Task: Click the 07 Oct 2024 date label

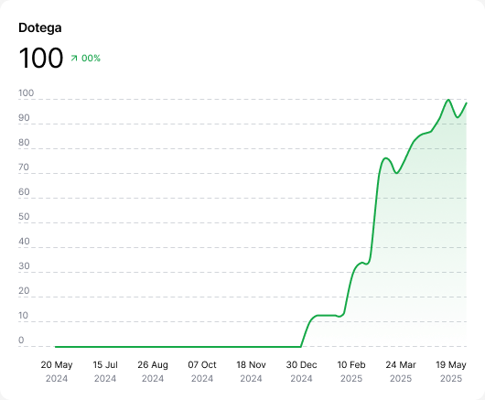Action: point(202,372)
